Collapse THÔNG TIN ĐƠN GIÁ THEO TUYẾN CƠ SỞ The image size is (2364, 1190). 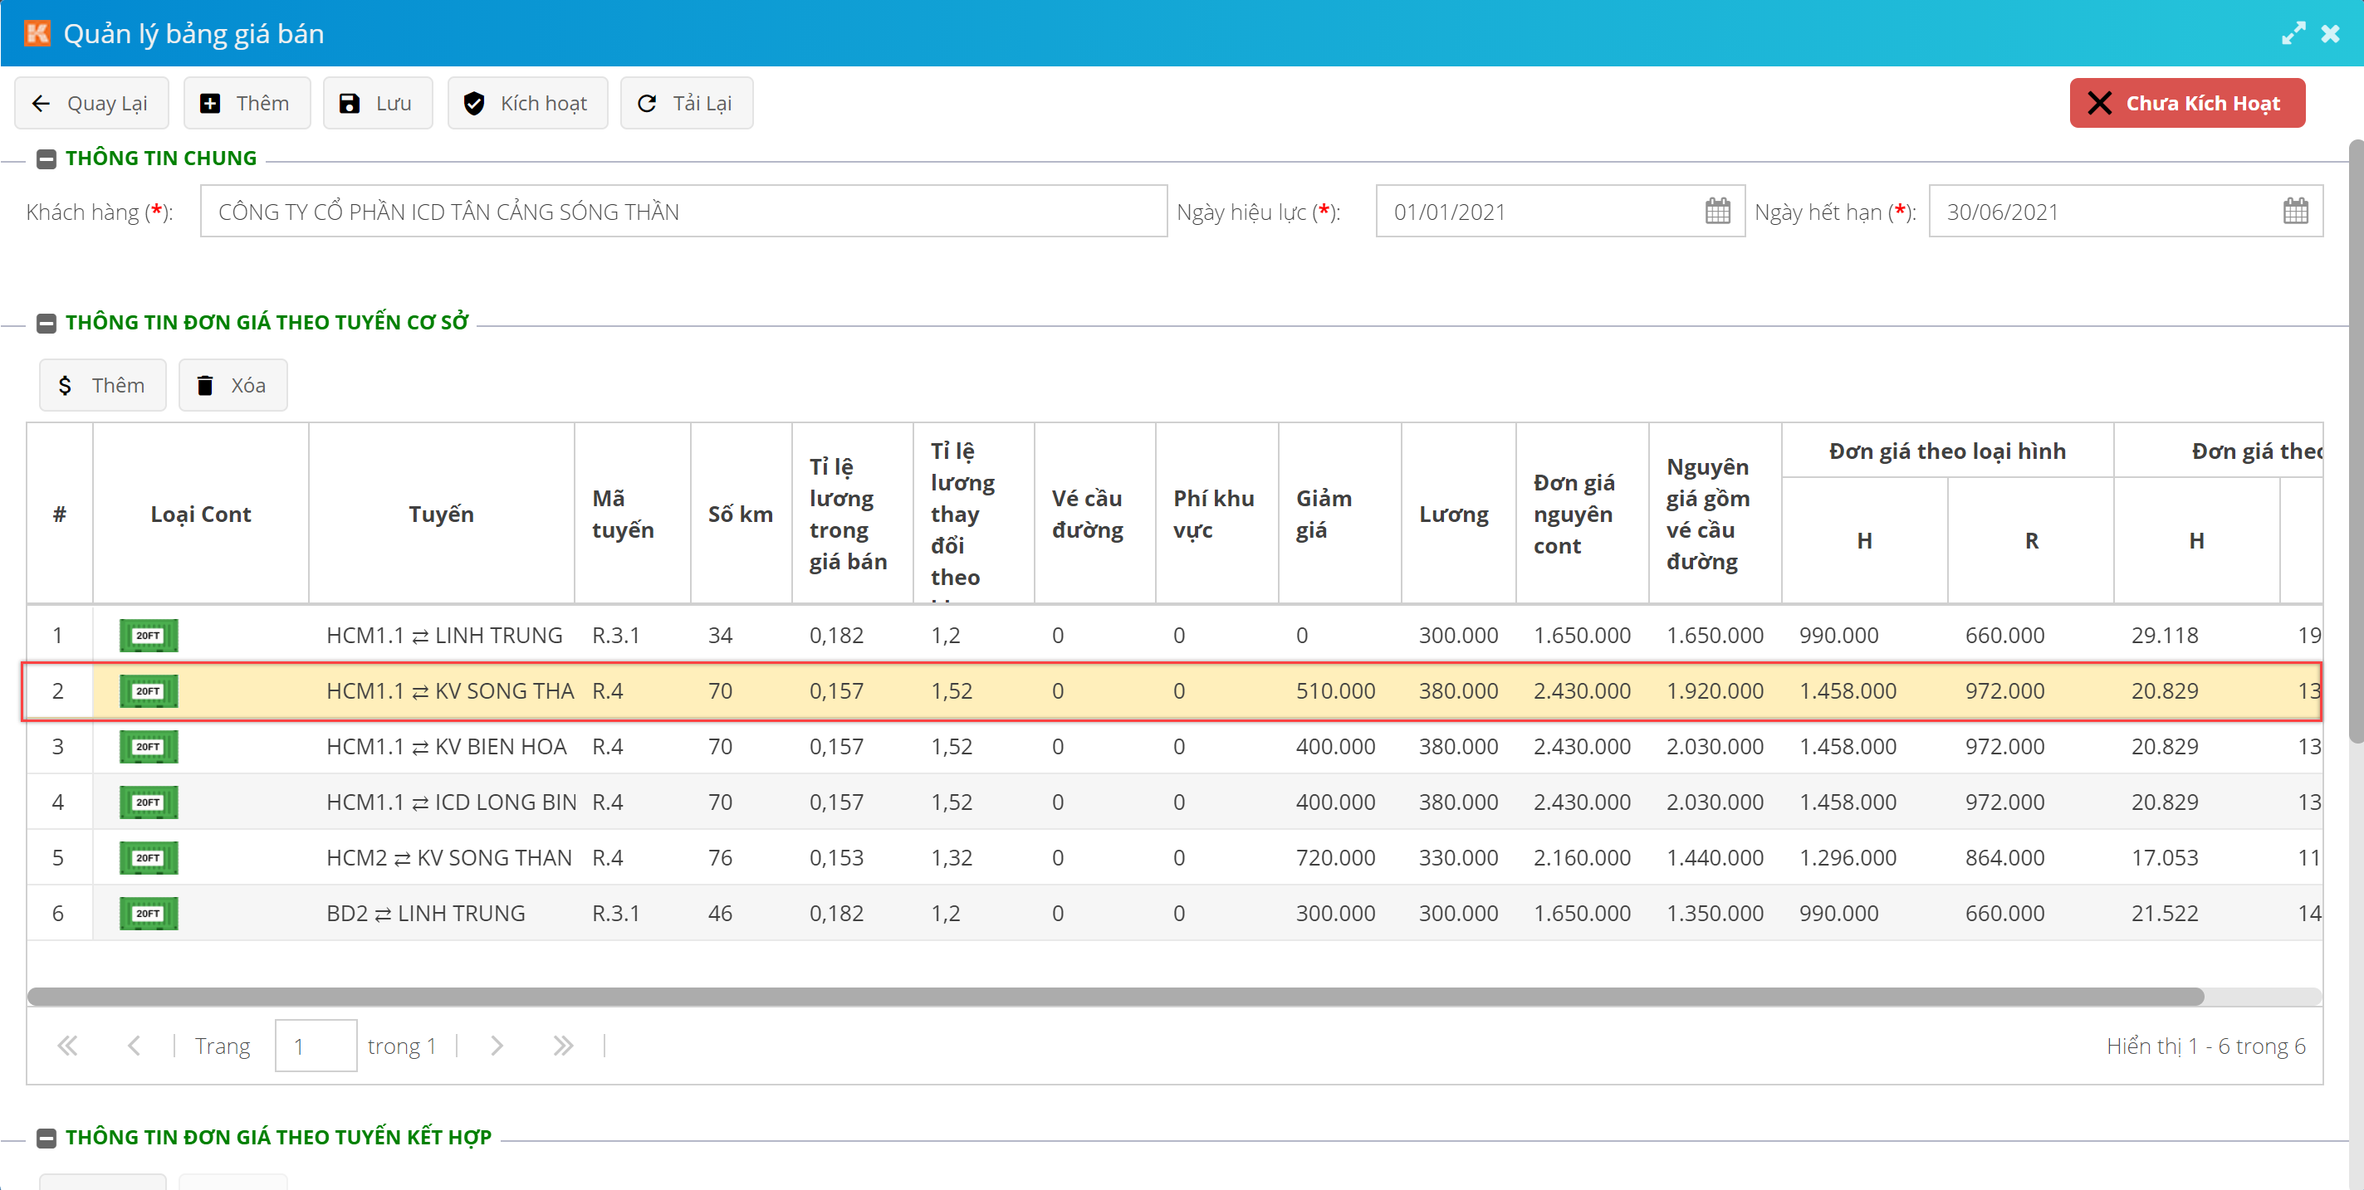pos(46,323)
